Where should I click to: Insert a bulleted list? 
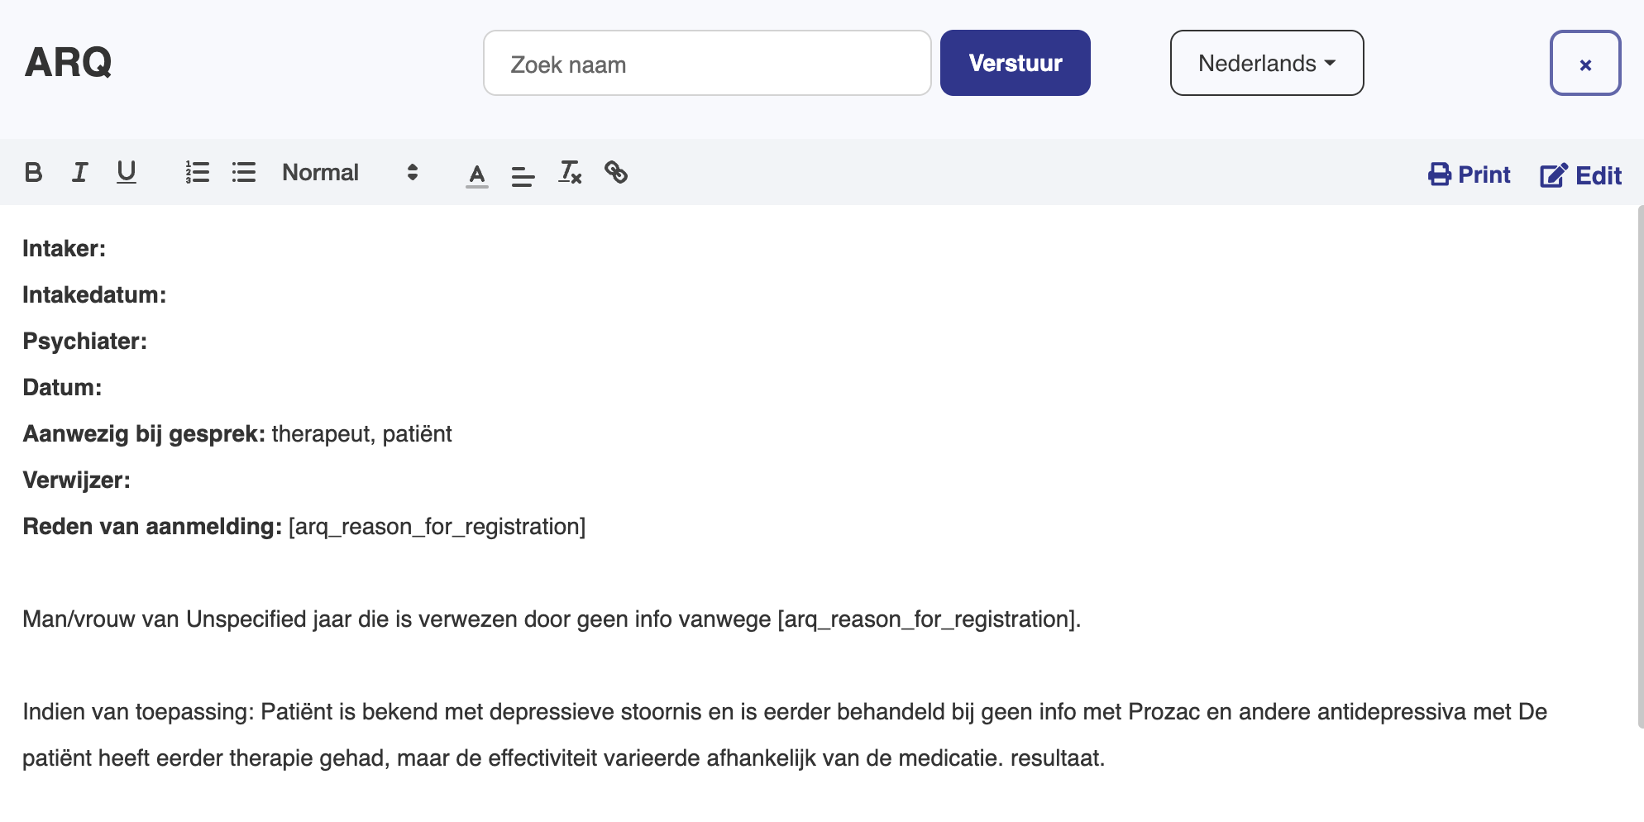[x=244, y=173]
